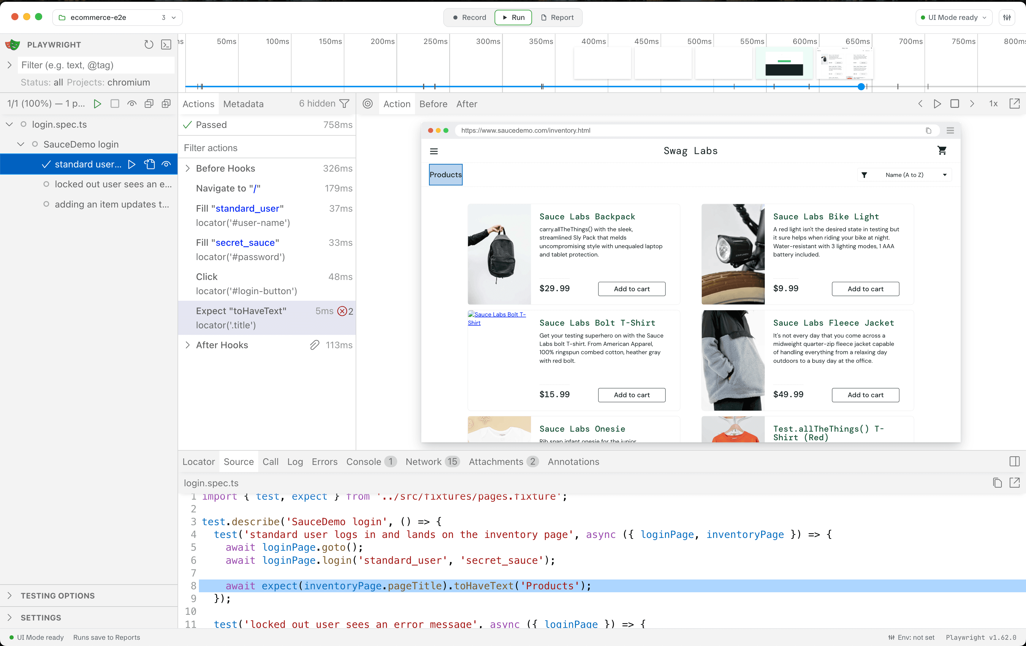Image resolution: width=1026 pixels, height=646 pixels.
Task: Open the Console tab
Action: [371, 461]
